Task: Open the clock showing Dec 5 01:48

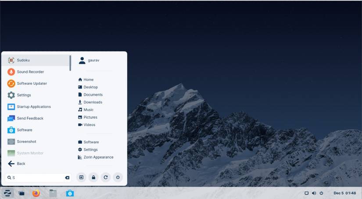Action: (345, 193)
